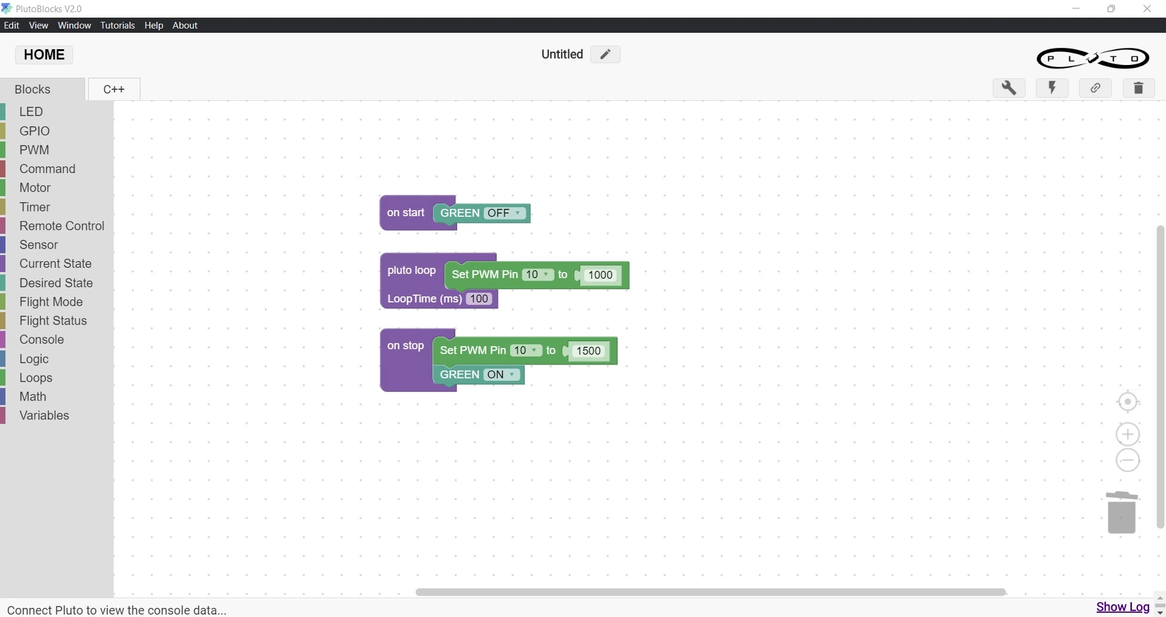Click the flash upload icon
The image size is (1166, 617).
point(1053,89)
